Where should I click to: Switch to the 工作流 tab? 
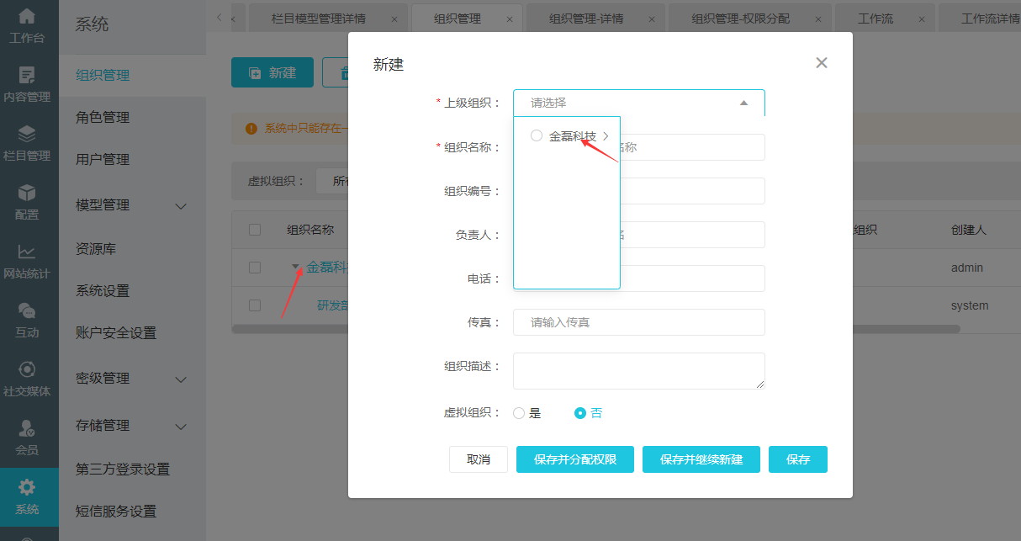click(x=876, y=19)
